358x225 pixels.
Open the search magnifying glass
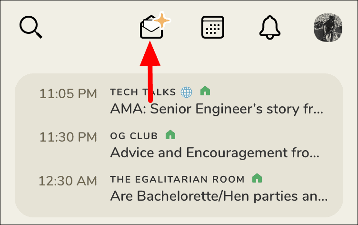[x=30, y=27]
